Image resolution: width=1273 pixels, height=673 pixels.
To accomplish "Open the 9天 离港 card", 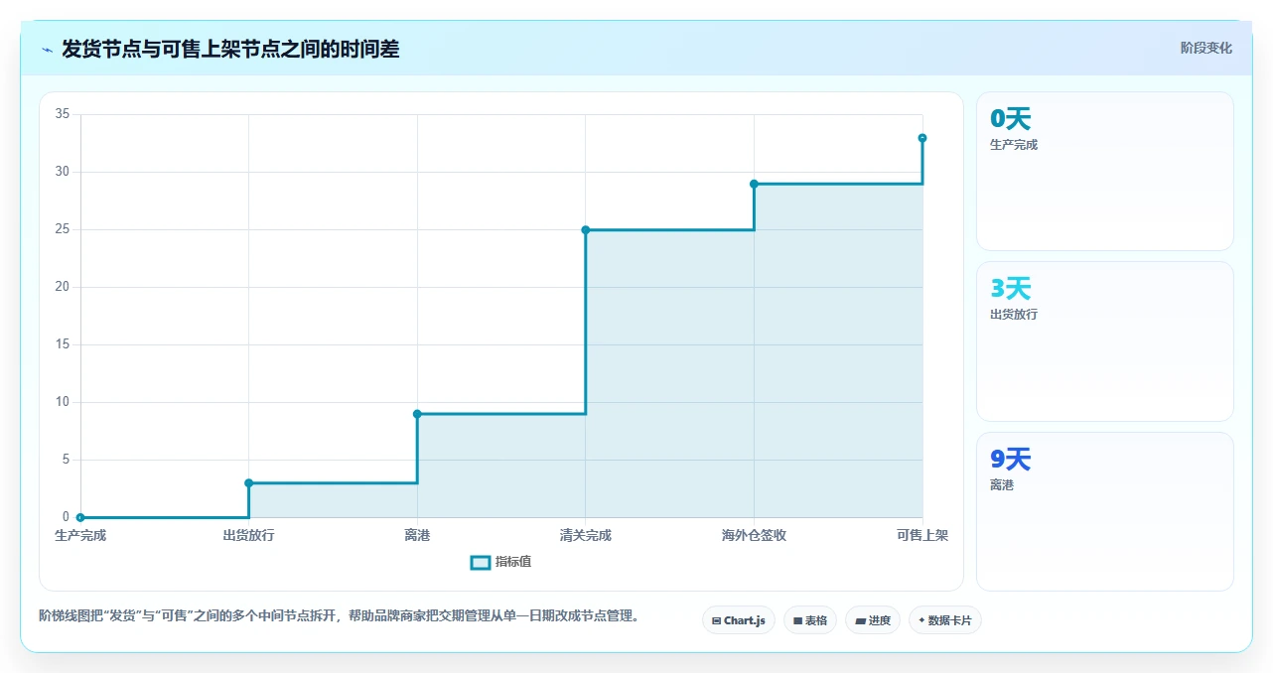I will pos(1105,512).
